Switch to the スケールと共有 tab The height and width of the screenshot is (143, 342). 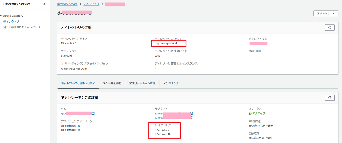[112, 83]
